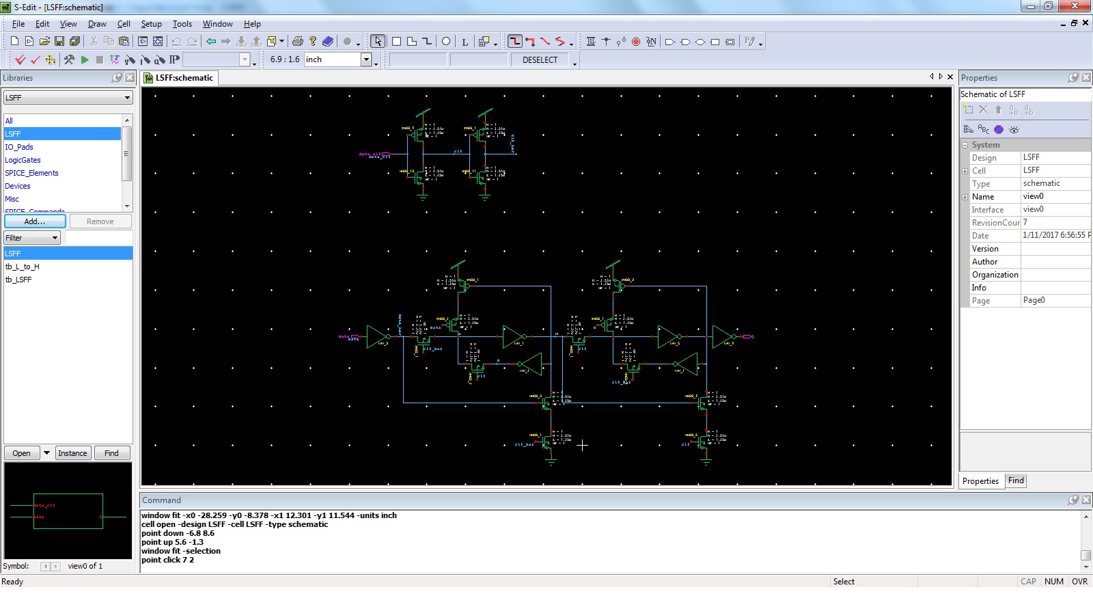
Task: Select the orthogonal Wire tool
Action: tap(515, 42)
